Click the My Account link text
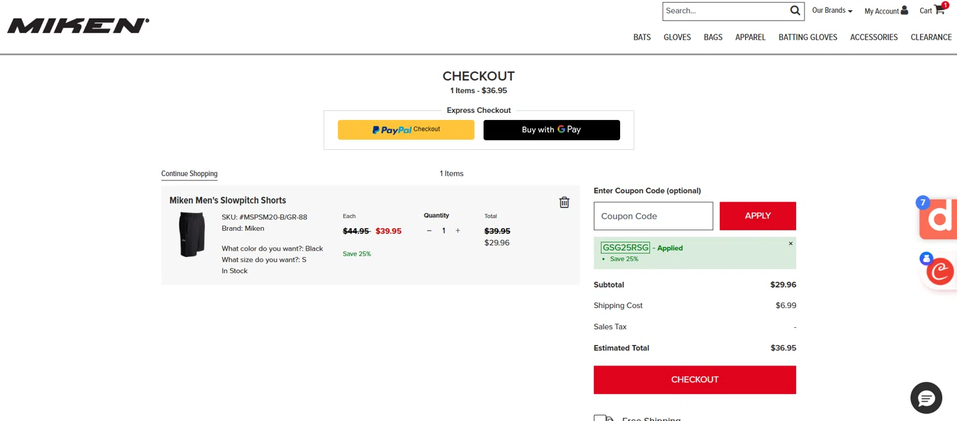This screenshot has width=957, height=421. [x=882, y=11]
